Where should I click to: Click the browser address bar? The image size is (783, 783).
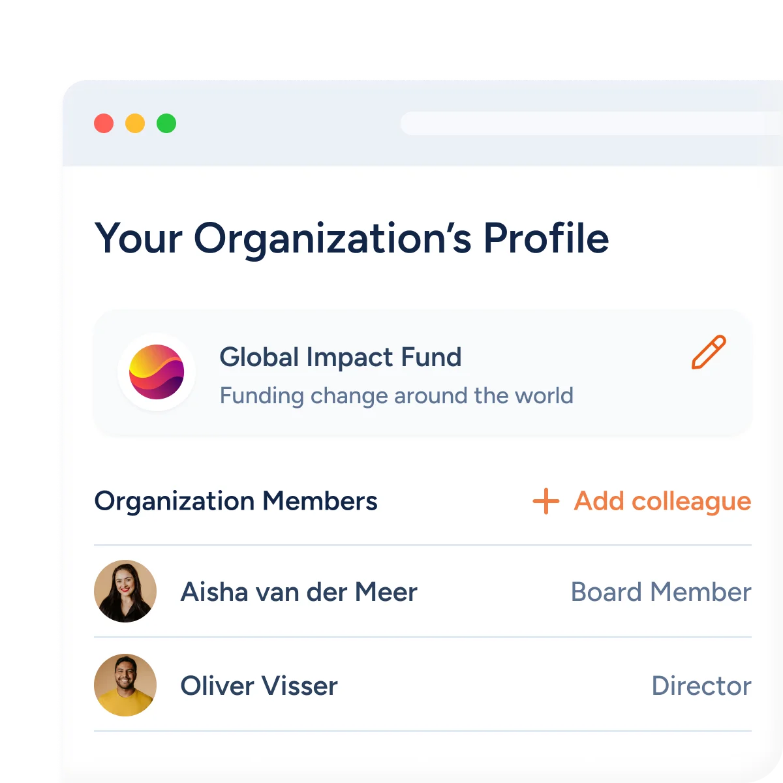(x=587, y=123)
